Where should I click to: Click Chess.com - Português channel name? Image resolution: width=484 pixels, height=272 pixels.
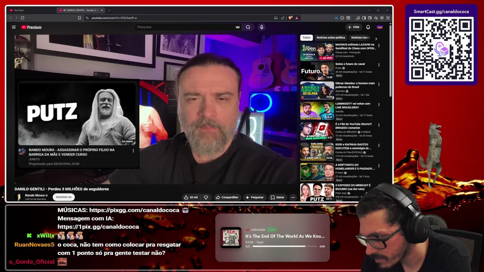tap(348, 53)
